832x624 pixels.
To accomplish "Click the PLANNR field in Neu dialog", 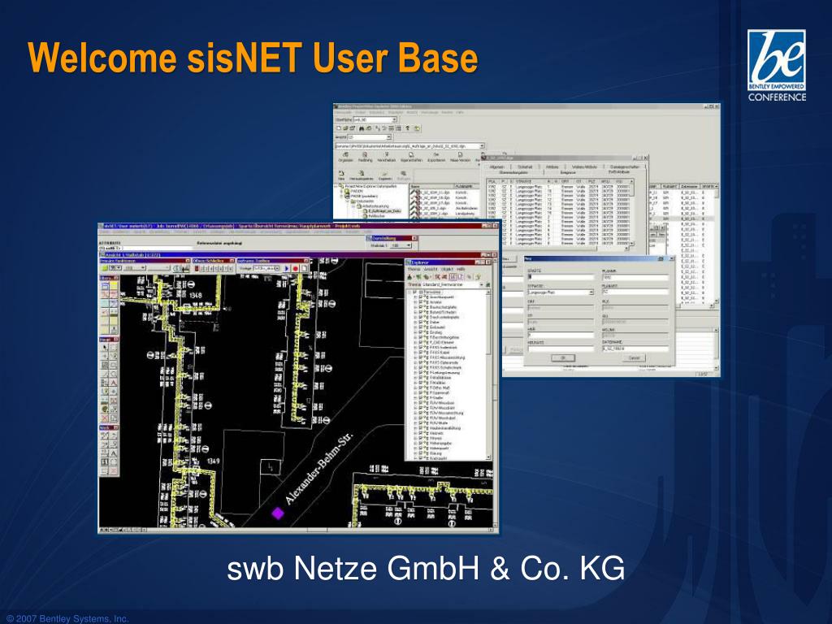I will click(635, 278).
